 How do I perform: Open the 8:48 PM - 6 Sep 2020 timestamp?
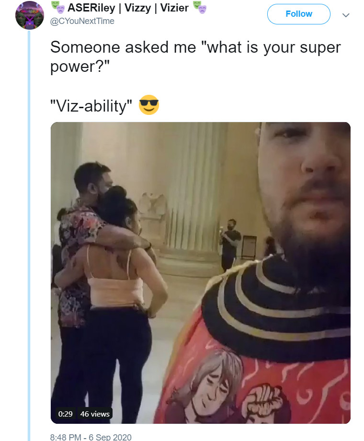[91, 437]
